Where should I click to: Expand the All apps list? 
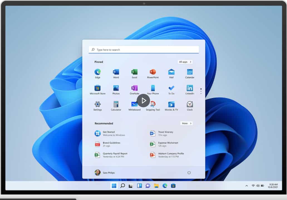click(185, 62)
